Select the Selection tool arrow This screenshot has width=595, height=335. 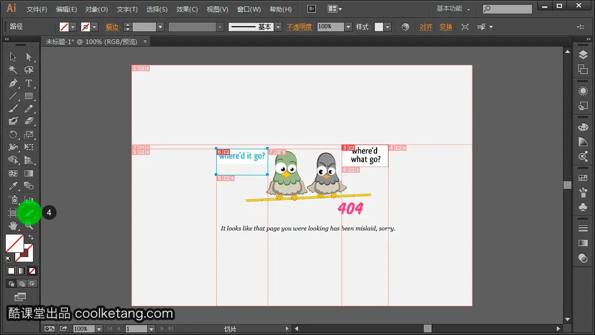pyautogui.click(x=13, y=57)
